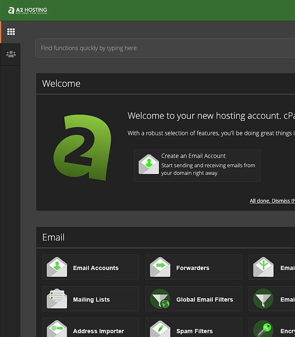The height and width of the screenshot is (337, 295).
Task: Click the A2 Hosting logo in header
Action: [x=27, y=10]
